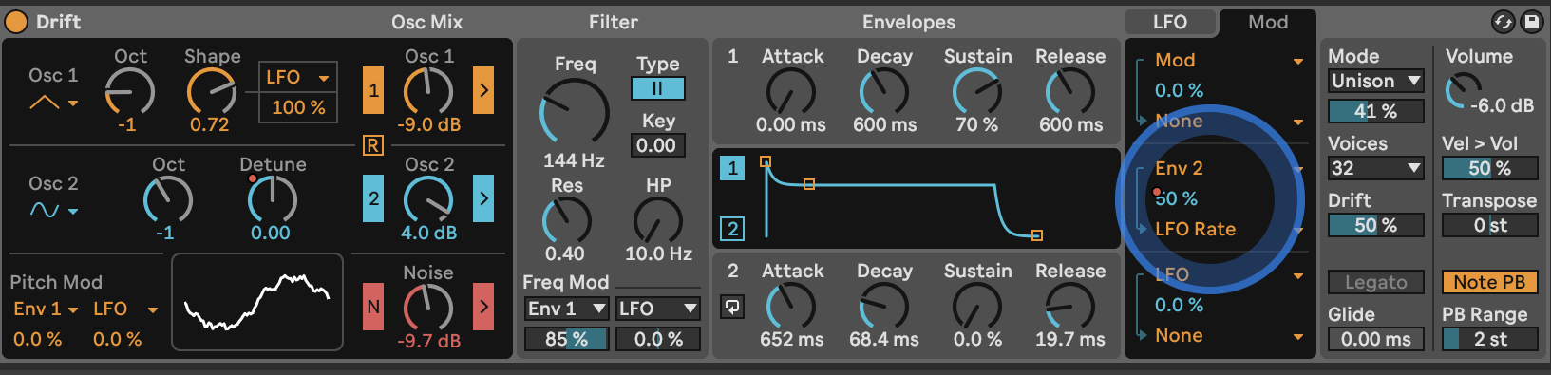The height and width of the screenshot is (375, 1551).
Task: Click the save preset disk icon
Action: (x=1531, y=22)
